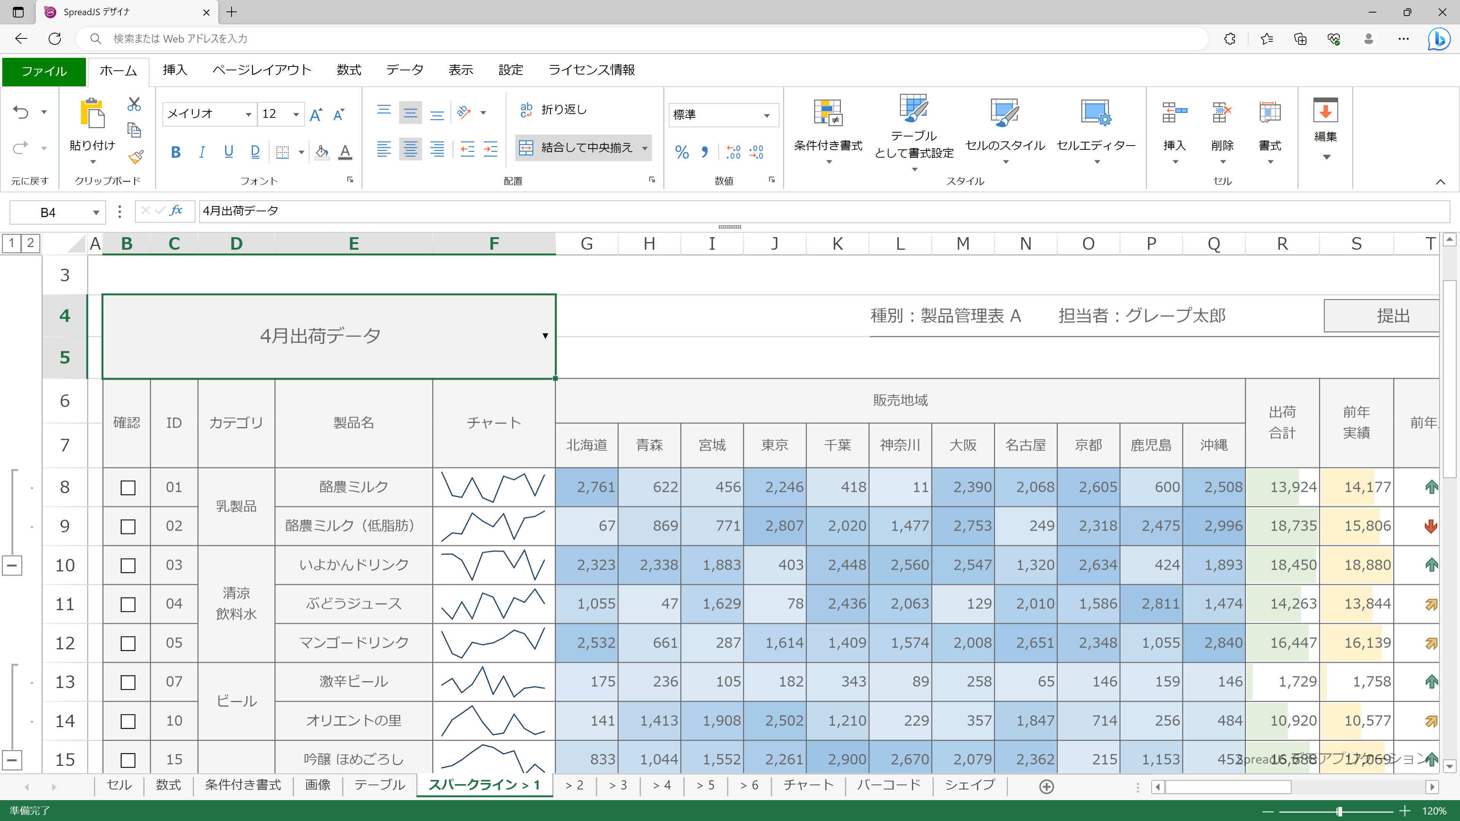This screenshot has width=1460, height=821.
Task: Check the box for ID 02
Action: 128,527
